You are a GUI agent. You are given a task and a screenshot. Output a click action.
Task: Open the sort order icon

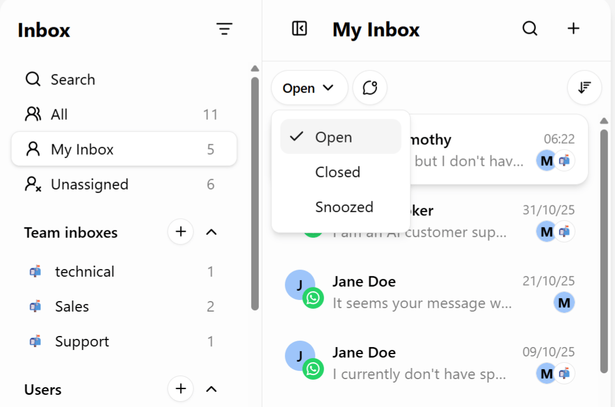coord(584,88)
